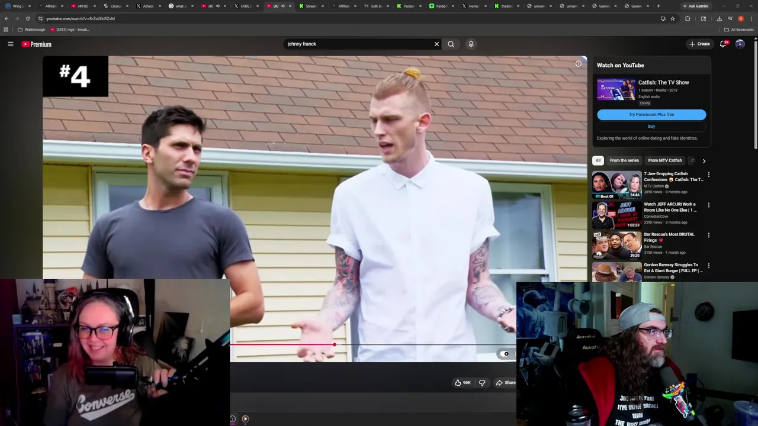Viewport: 758px width, 426px height.
Task: Click thumbnail of the 54:46 Catfish Confessions video
Action: click(616, 185)
